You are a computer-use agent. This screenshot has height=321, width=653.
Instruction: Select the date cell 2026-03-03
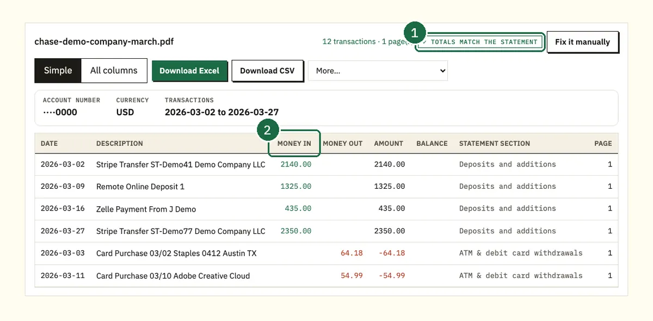point(63,254)
